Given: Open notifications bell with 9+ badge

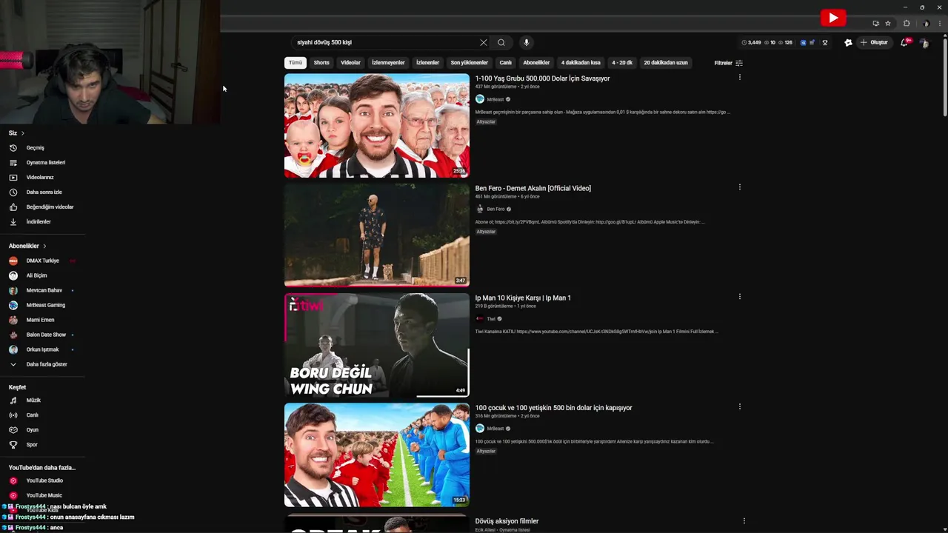Looking at the screenshot, I should tap(904, 42).
